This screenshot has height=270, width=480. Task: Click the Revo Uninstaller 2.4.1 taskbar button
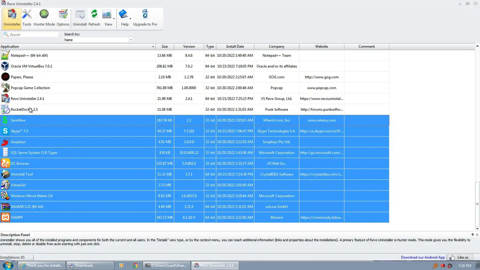click(x=215, y=265)
